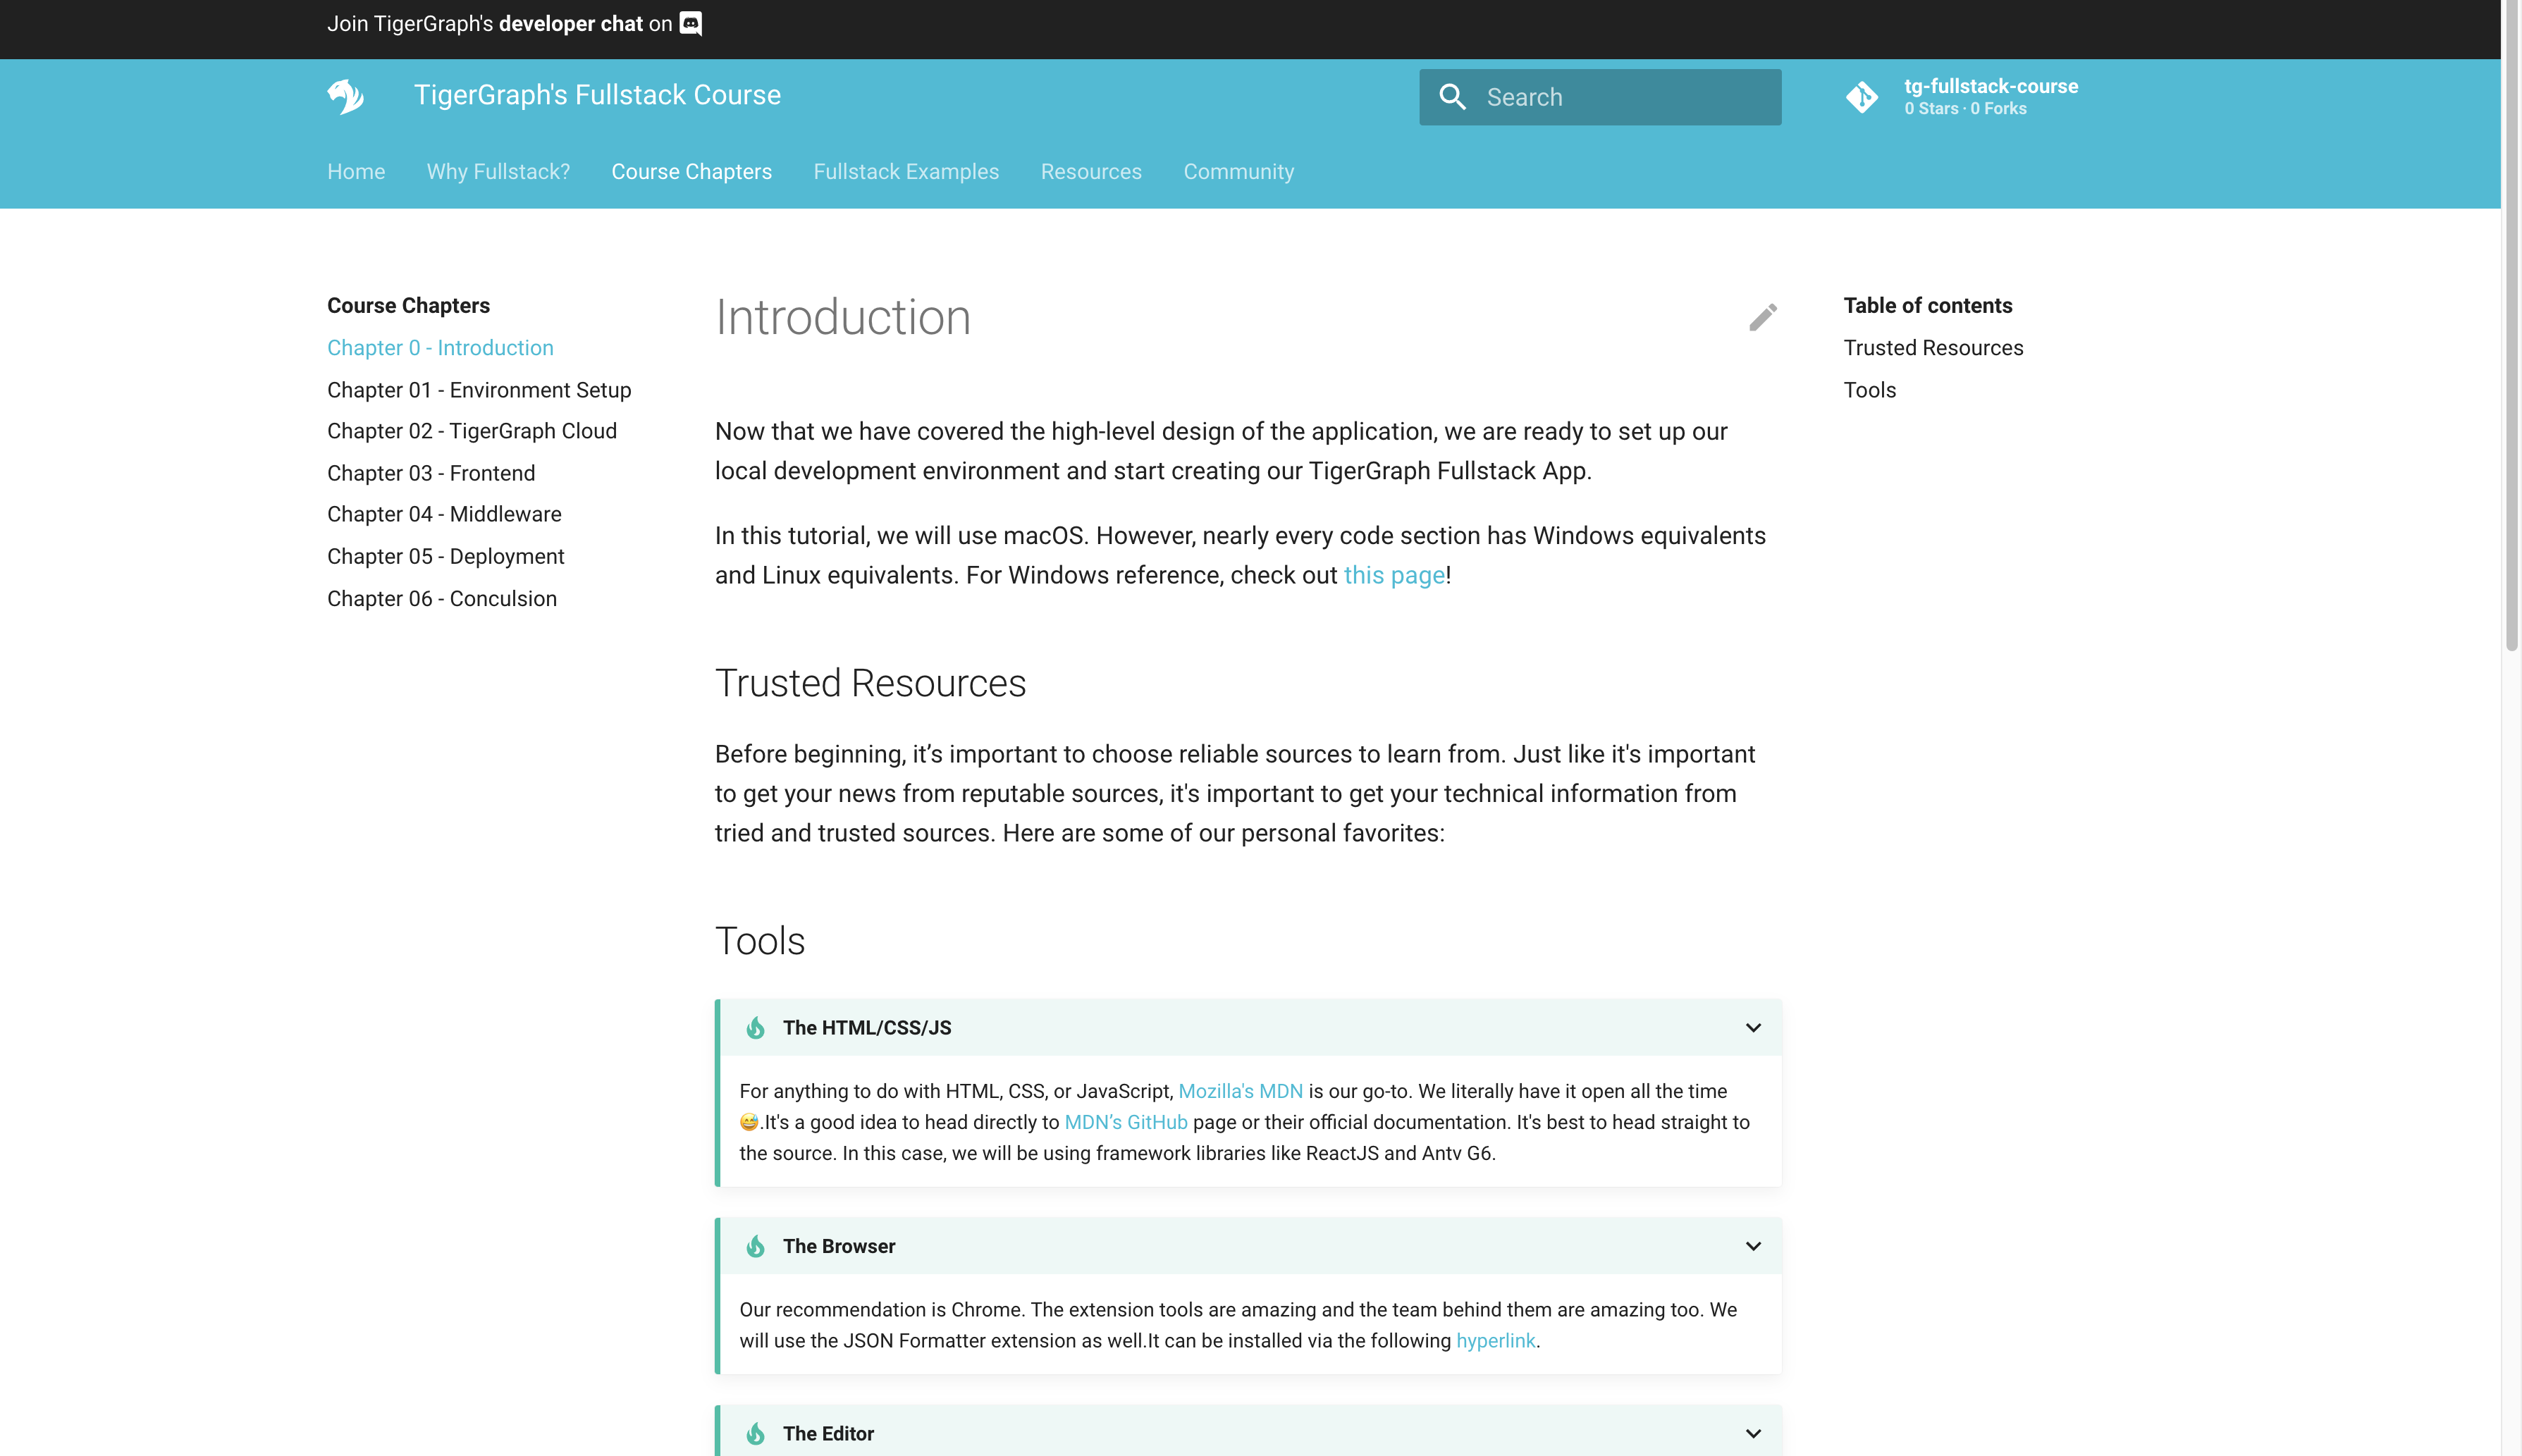Click the '0 Stars · 0 Forks' text

pos(1965,109)
